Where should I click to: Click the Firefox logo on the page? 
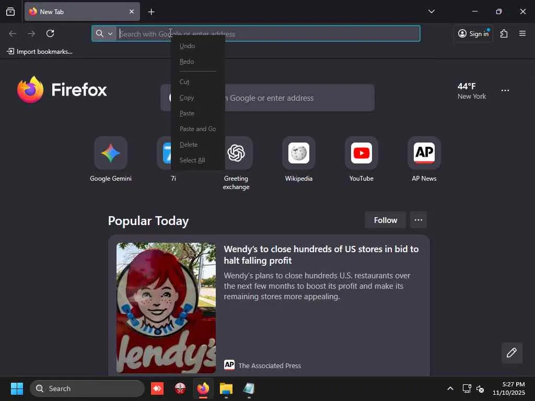(62, 89)
